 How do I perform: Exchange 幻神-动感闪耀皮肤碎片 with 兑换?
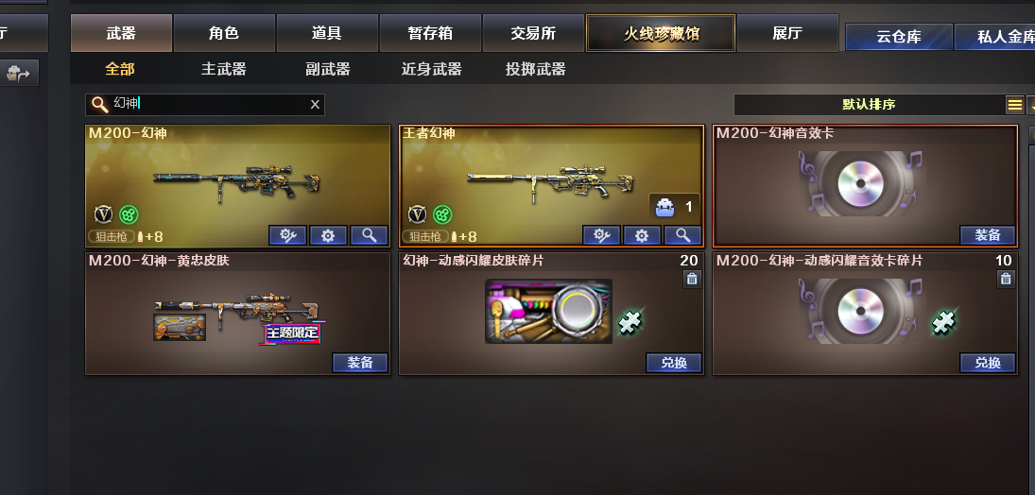pos(673,363)
